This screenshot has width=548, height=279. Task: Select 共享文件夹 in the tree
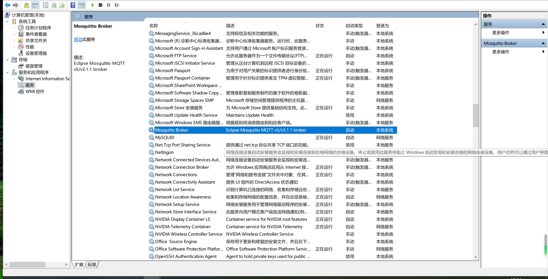point(36,41)
